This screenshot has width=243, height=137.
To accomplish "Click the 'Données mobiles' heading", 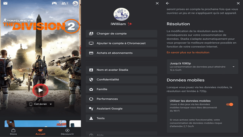I will pyautogui.click(x=186, y=80).
